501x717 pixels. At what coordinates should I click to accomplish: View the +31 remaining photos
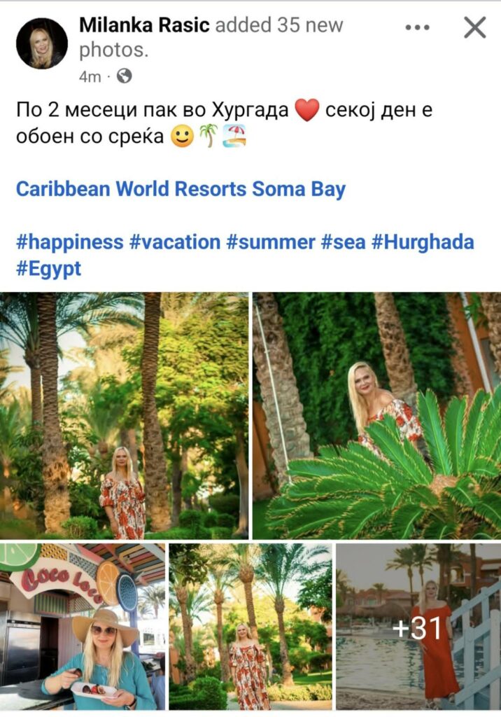point(418,627)
